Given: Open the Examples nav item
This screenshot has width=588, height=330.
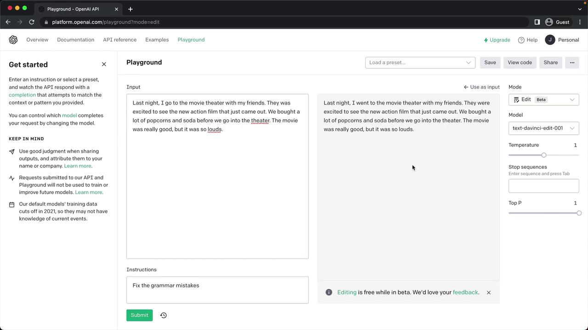Looking at the screenshot, I should pyautogui.click(x=157, y=40).
